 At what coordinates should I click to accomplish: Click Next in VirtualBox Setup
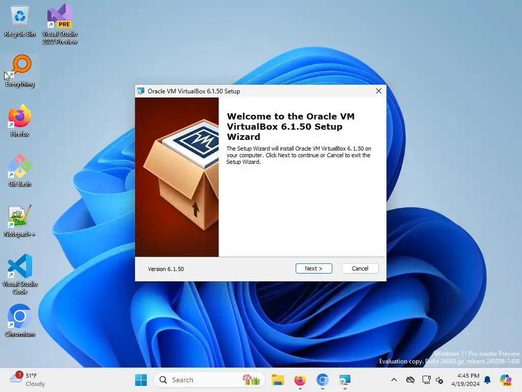[x=314, y=268]
